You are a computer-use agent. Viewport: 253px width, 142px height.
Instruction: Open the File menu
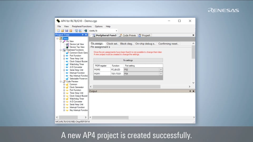59,26
